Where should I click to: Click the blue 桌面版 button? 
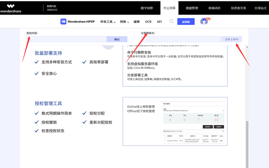tap(186, 22)
